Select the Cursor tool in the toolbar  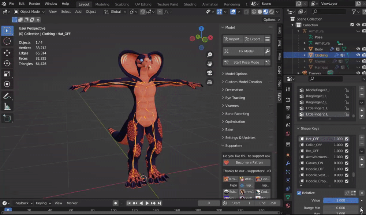[x=7, y=41]
